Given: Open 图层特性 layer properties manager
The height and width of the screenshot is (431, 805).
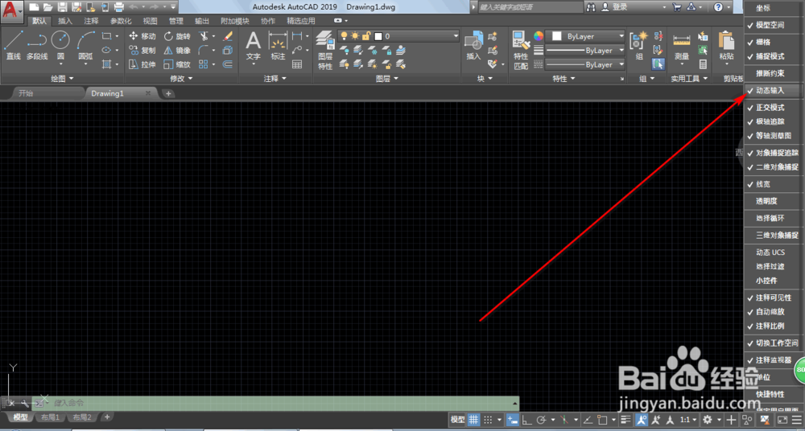Looking at the screenshot, I should [325, 50].
